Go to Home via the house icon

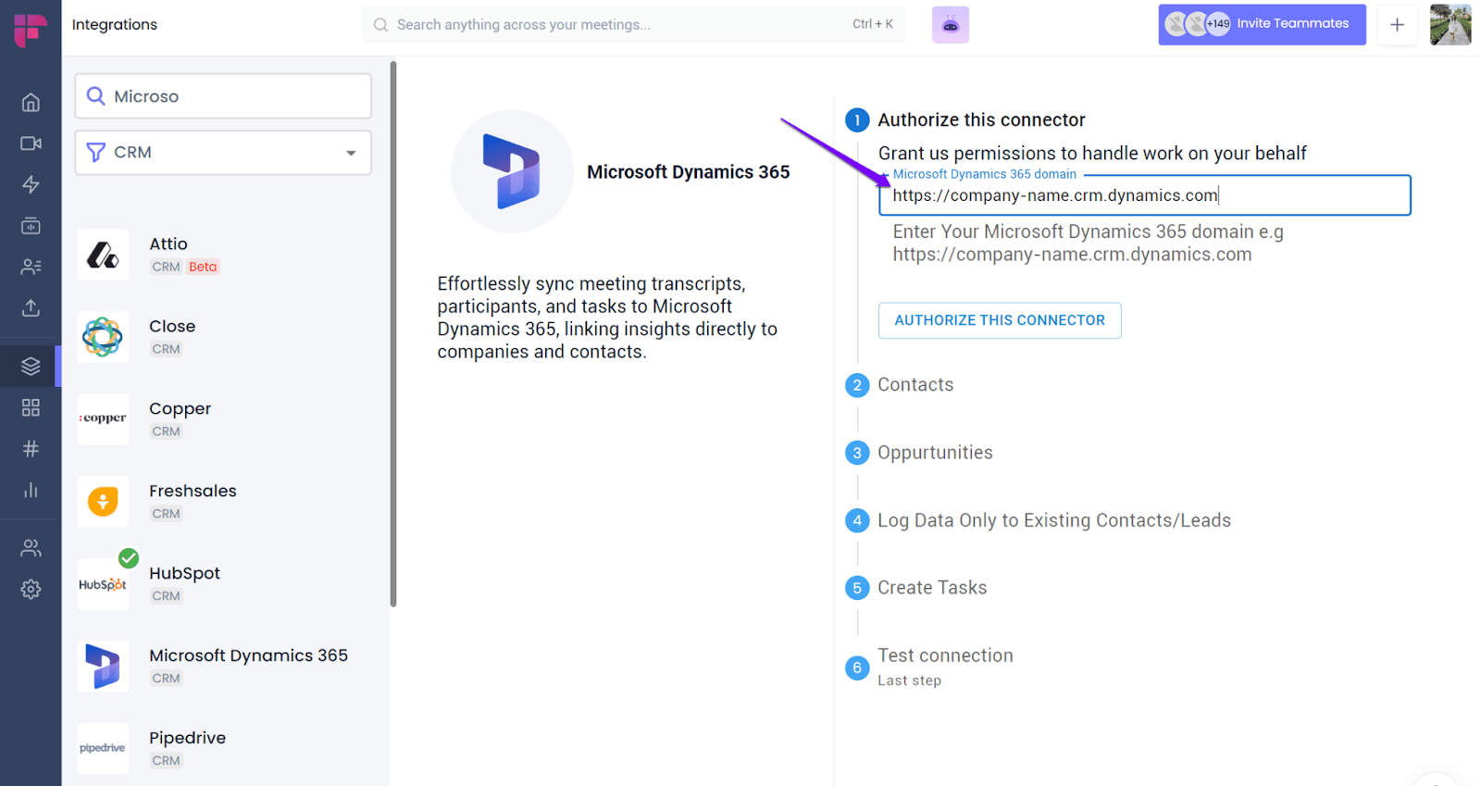coord(31,103)
